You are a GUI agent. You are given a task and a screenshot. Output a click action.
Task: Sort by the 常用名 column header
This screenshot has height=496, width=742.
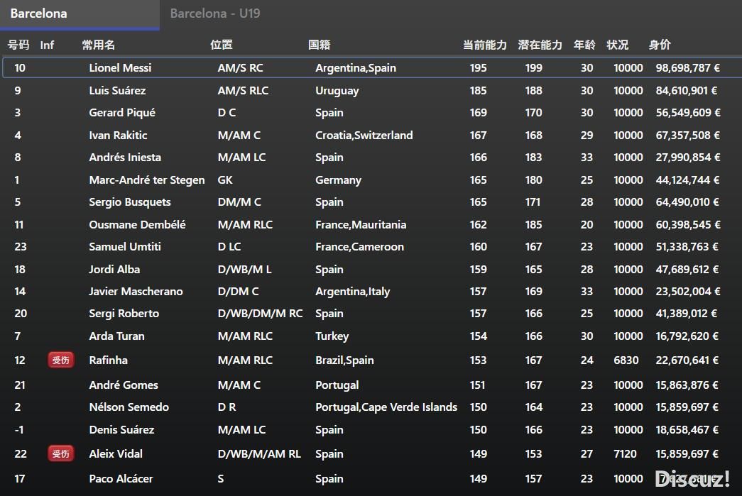point(99,45)
